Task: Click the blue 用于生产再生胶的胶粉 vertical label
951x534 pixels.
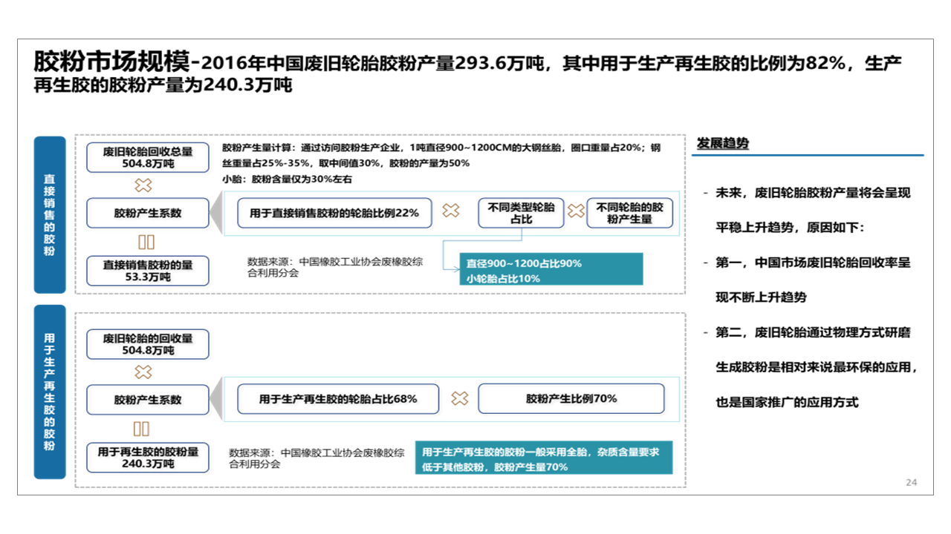Action: [x=49, y=392]
